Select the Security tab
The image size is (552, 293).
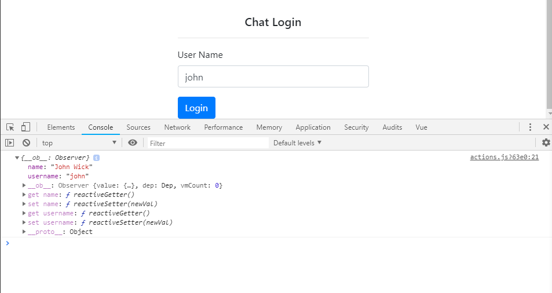[x=356, y=127]
